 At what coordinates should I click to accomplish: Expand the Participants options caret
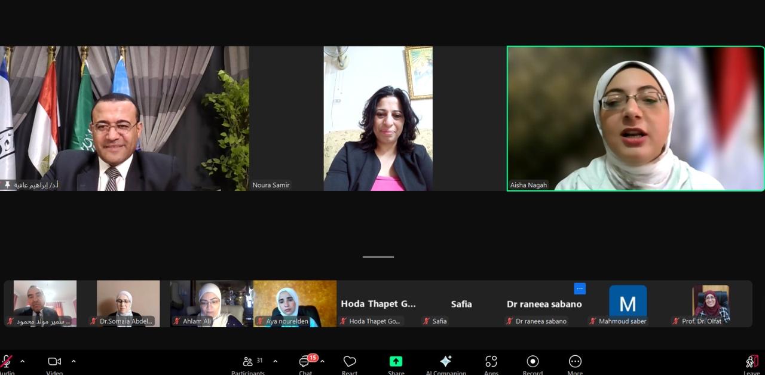coord(275,361)
